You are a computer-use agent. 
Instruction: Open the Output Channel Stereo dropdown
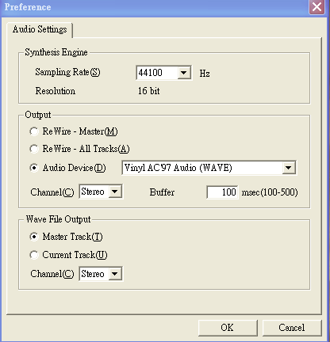115,192
